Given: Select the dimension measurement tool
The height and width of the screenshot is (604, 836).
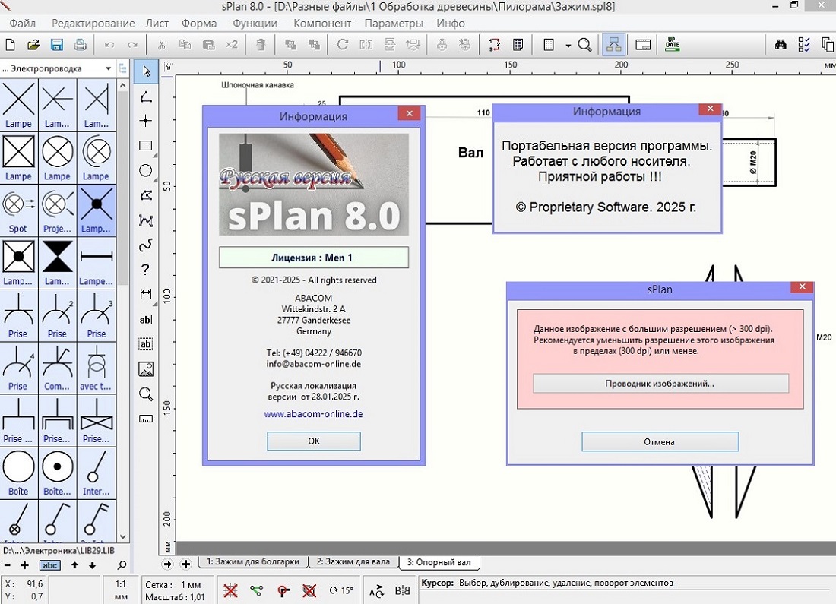Looking at the screenshot, I should (146, 294).
